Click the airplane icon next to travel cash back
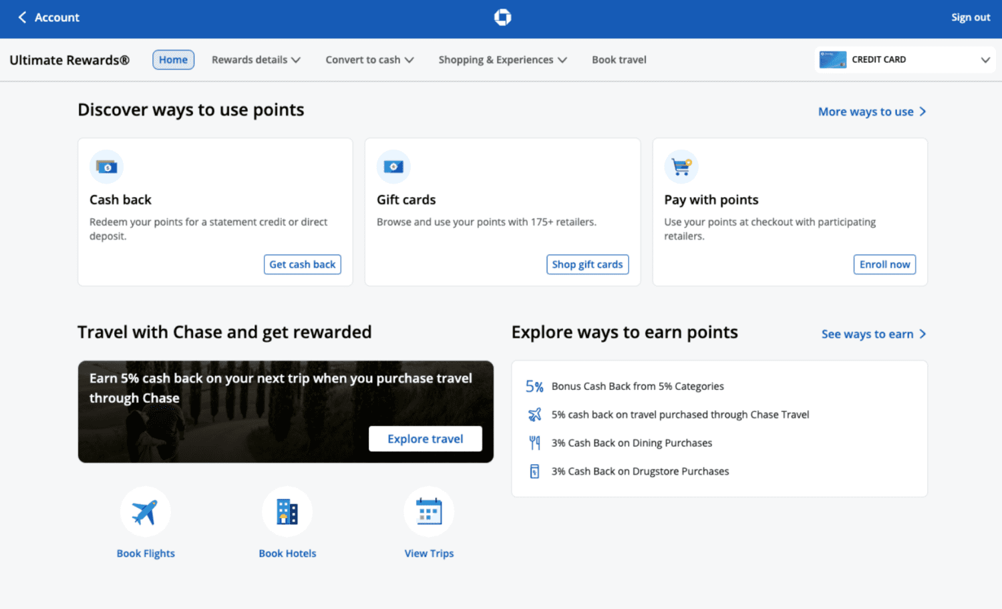 tap(534, 414)
